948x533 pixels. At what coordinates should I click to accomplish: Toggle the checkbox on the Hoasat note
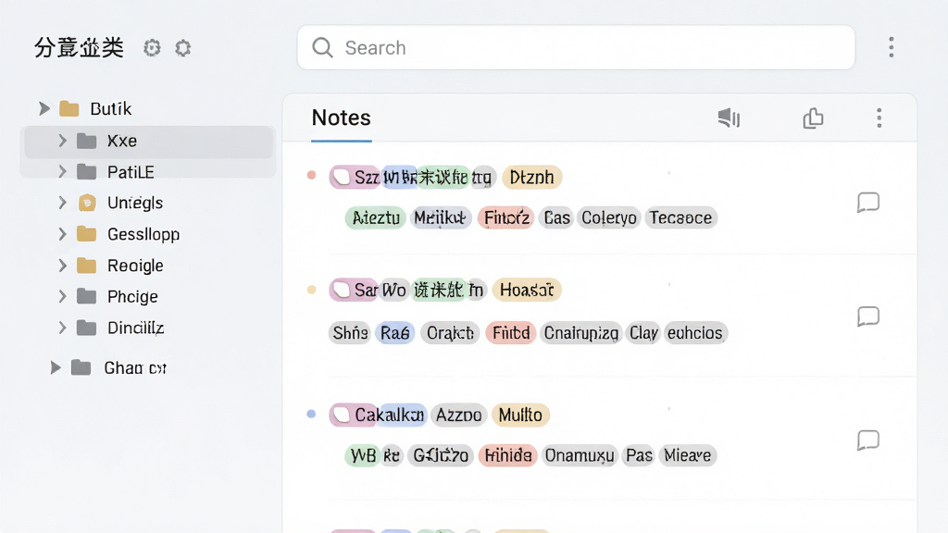pos(342,290)
